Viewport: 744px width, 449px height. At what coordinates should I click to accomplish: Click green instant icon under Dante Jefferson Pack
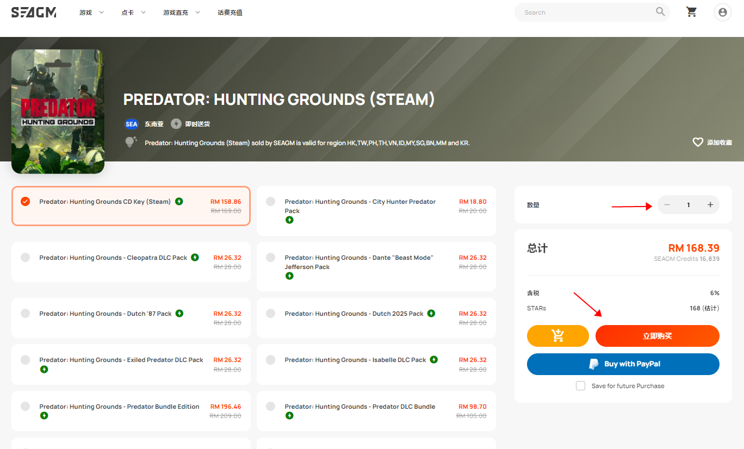pyautogui.click(x=289, y=276)
